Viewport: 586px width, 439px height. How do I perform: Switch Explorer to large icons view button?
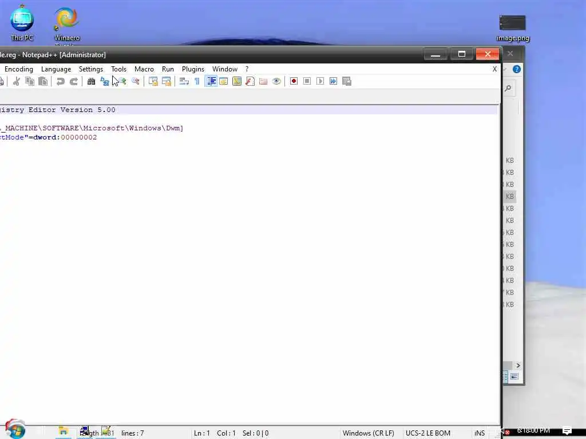[x=514, y=376]
